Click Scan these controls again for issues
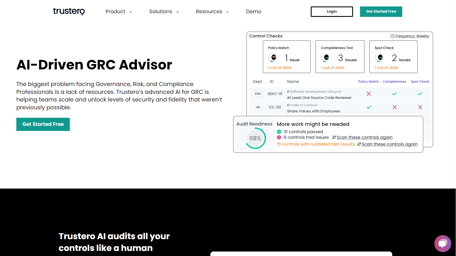The width and height of the screenshot is (456, 256). [x=365, y=137]
